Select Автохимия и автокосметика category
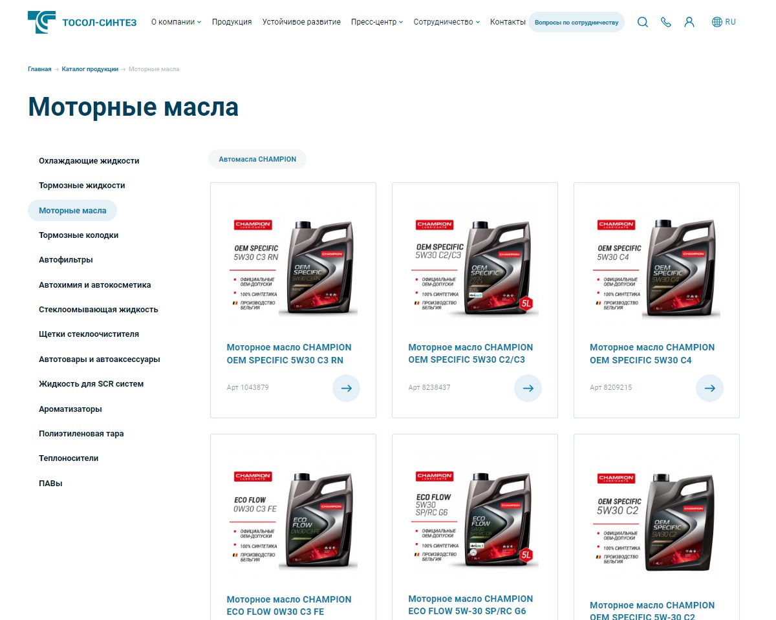The width and height of the screenshot is (776, 620). 95,285
